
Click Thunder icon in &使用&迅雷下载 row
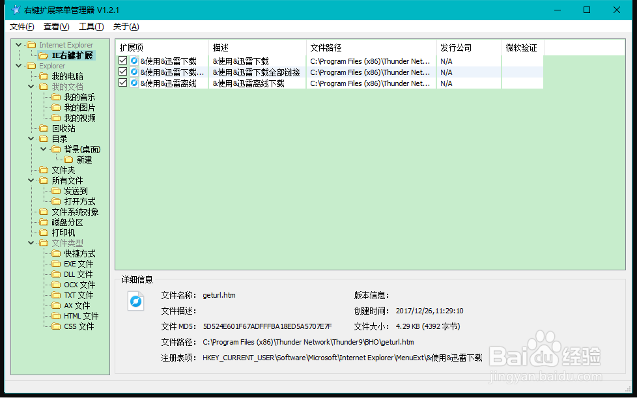(134, 61)
